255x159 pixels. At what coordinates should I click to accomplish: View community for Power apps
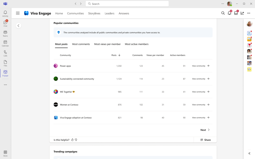(201, 66)
